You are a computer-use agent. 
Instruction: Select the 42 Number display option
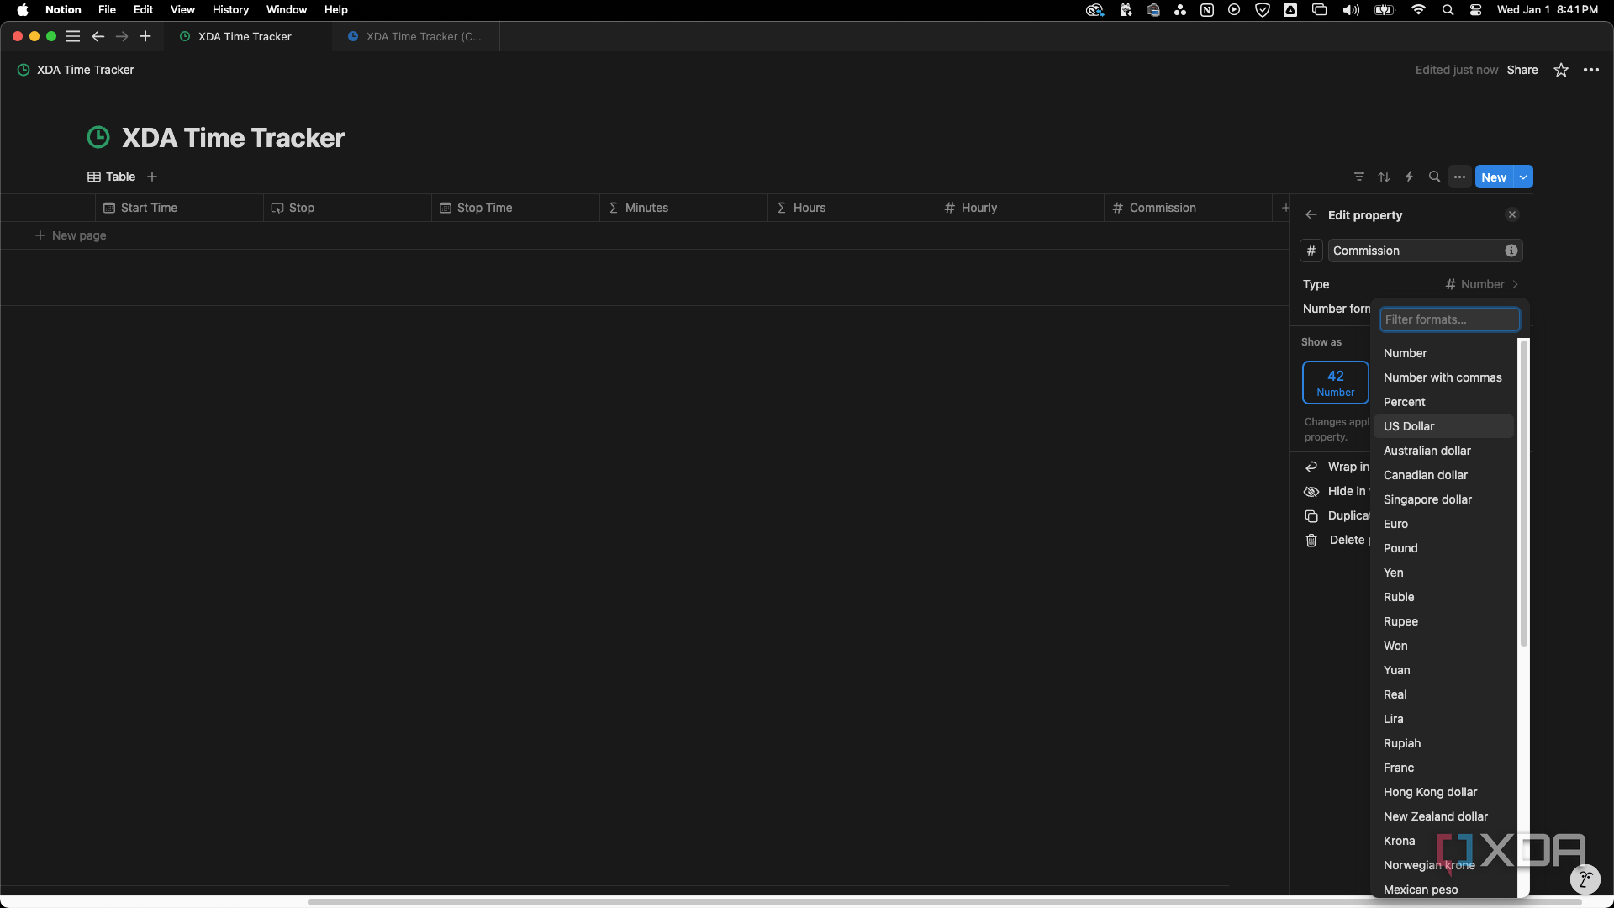point(1336,383)
